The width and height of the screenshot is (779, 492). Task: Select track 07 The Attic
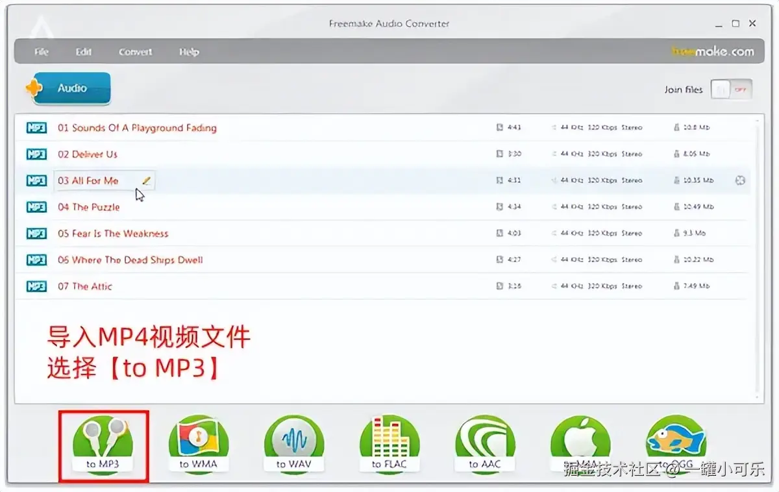pos(85,286)
